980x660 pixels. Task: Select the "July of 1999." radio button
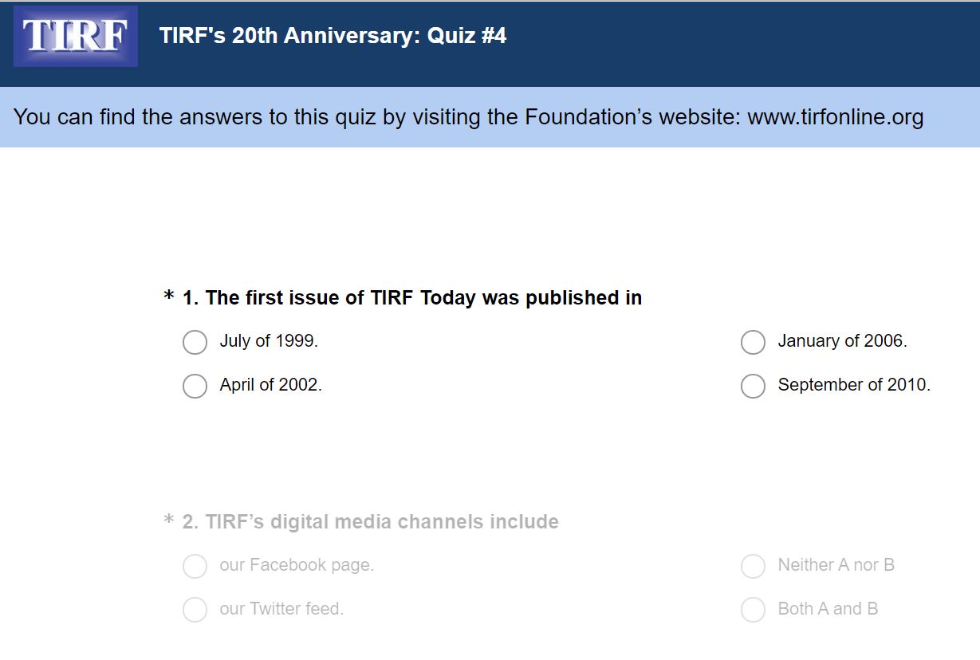pos(195,342)
